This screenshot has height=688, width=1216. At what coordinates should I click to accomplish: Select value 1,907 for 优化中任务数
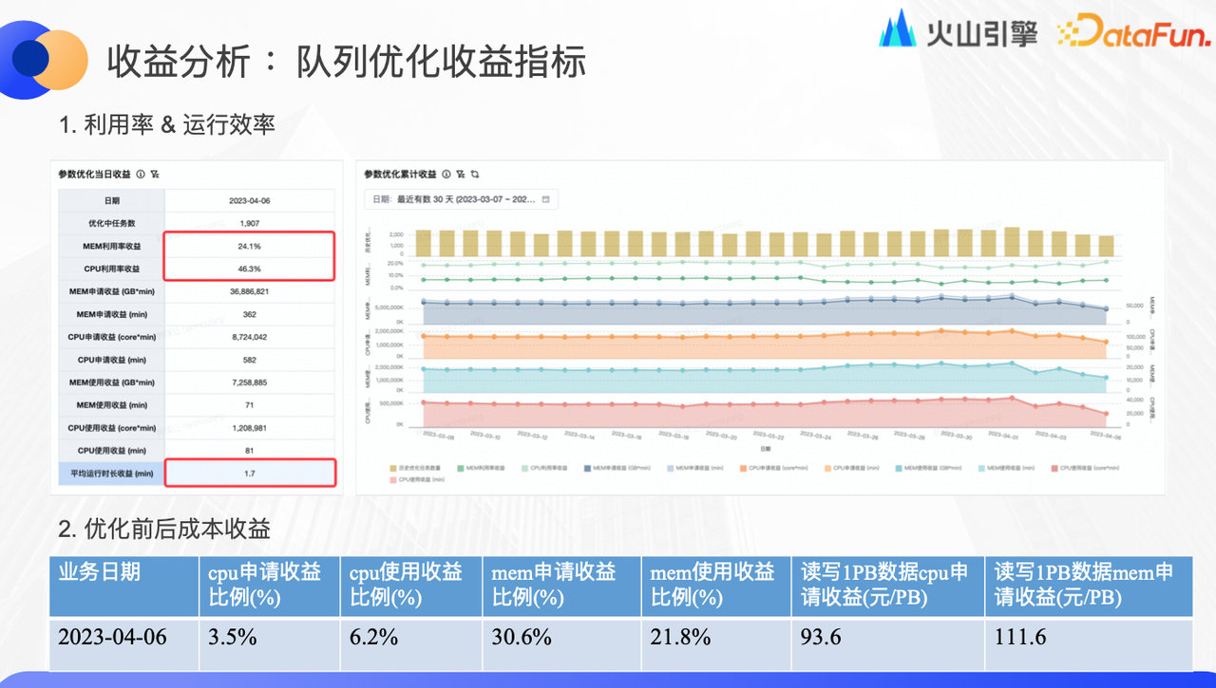pos(251,223)
